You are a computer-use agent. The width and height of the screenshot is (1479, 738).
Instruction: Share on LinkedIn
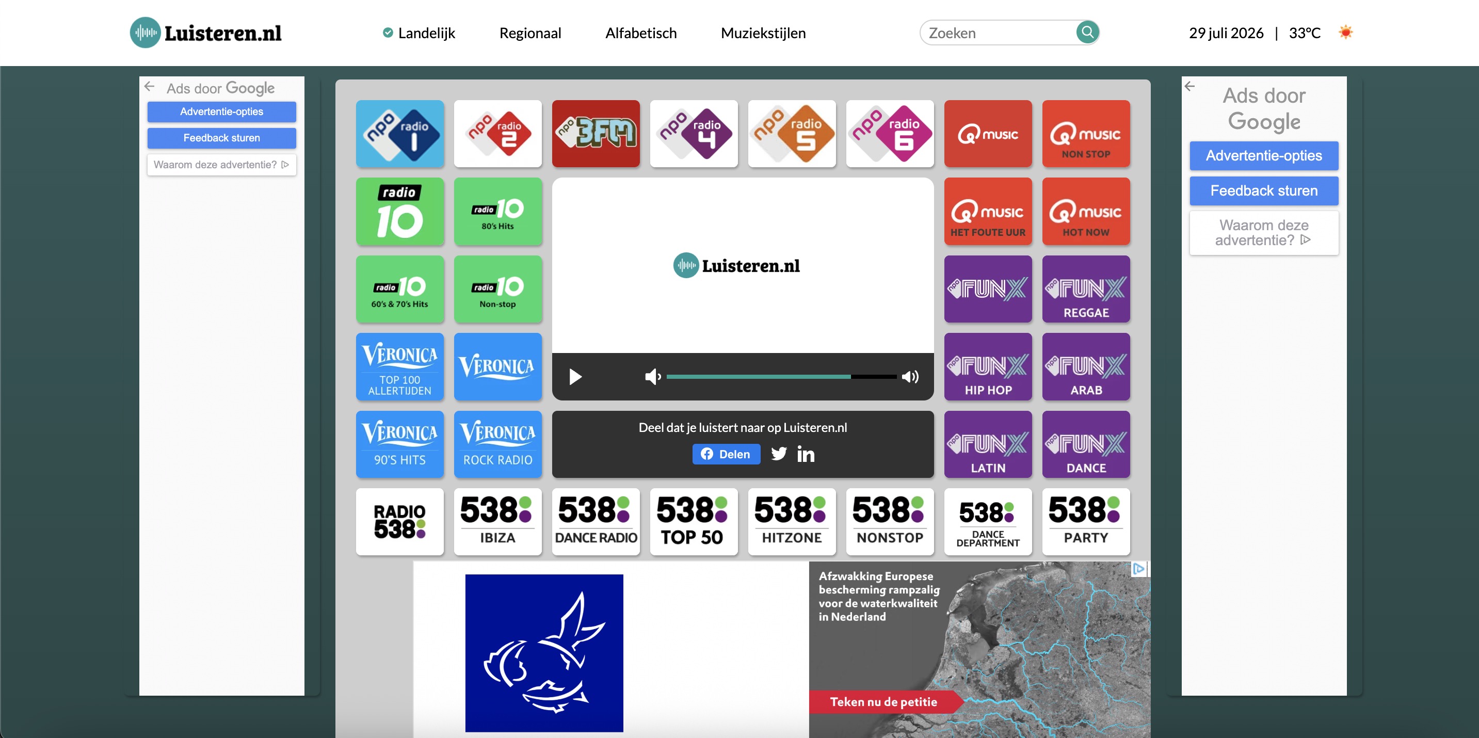click(806, 454)
